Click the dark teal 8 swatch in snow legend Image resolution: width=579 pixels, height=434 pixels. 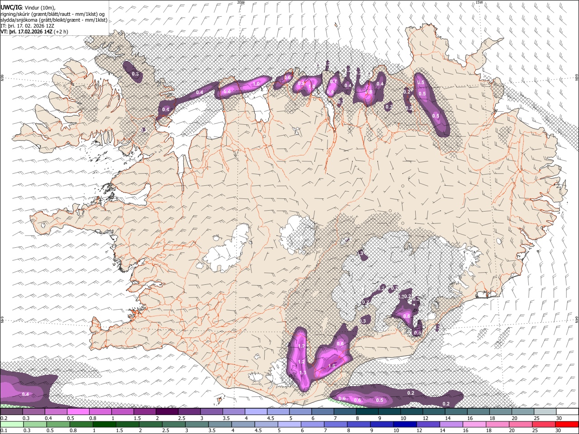[x=367, y=412]
